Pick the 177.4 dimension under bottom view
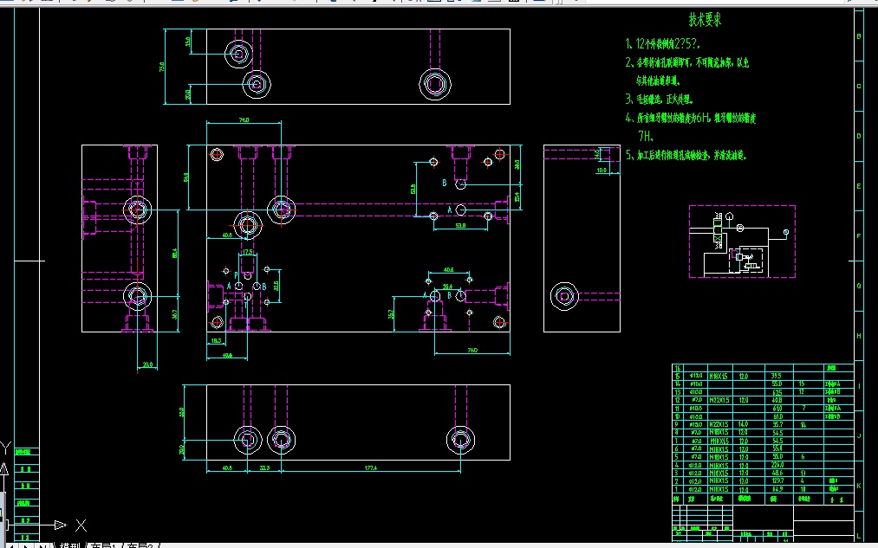The width and height of the screenshot is (878, 548). coord(371,468)
